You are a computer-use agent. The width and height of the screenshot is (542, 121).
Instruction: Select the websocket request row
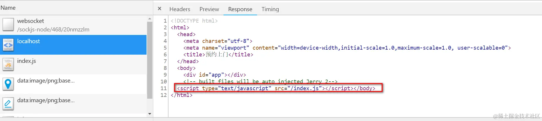(73, 25)
